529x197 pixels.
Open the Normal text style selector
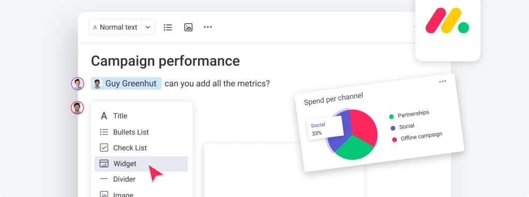point(115,27)
